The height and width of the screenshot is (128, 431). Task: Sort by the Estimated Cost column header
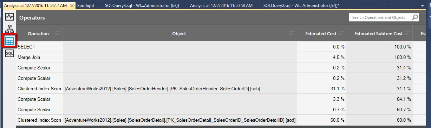[x=321, y=34]
